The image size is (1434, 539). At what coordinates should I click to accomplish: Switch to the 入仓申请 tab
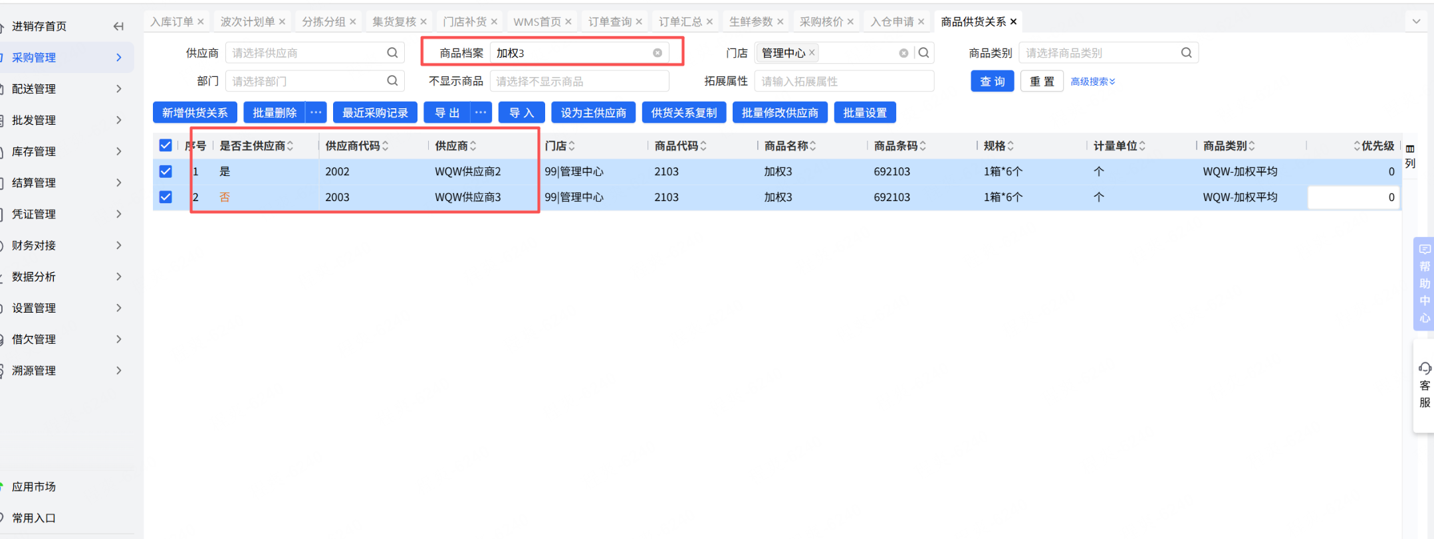tap(892, 22)
